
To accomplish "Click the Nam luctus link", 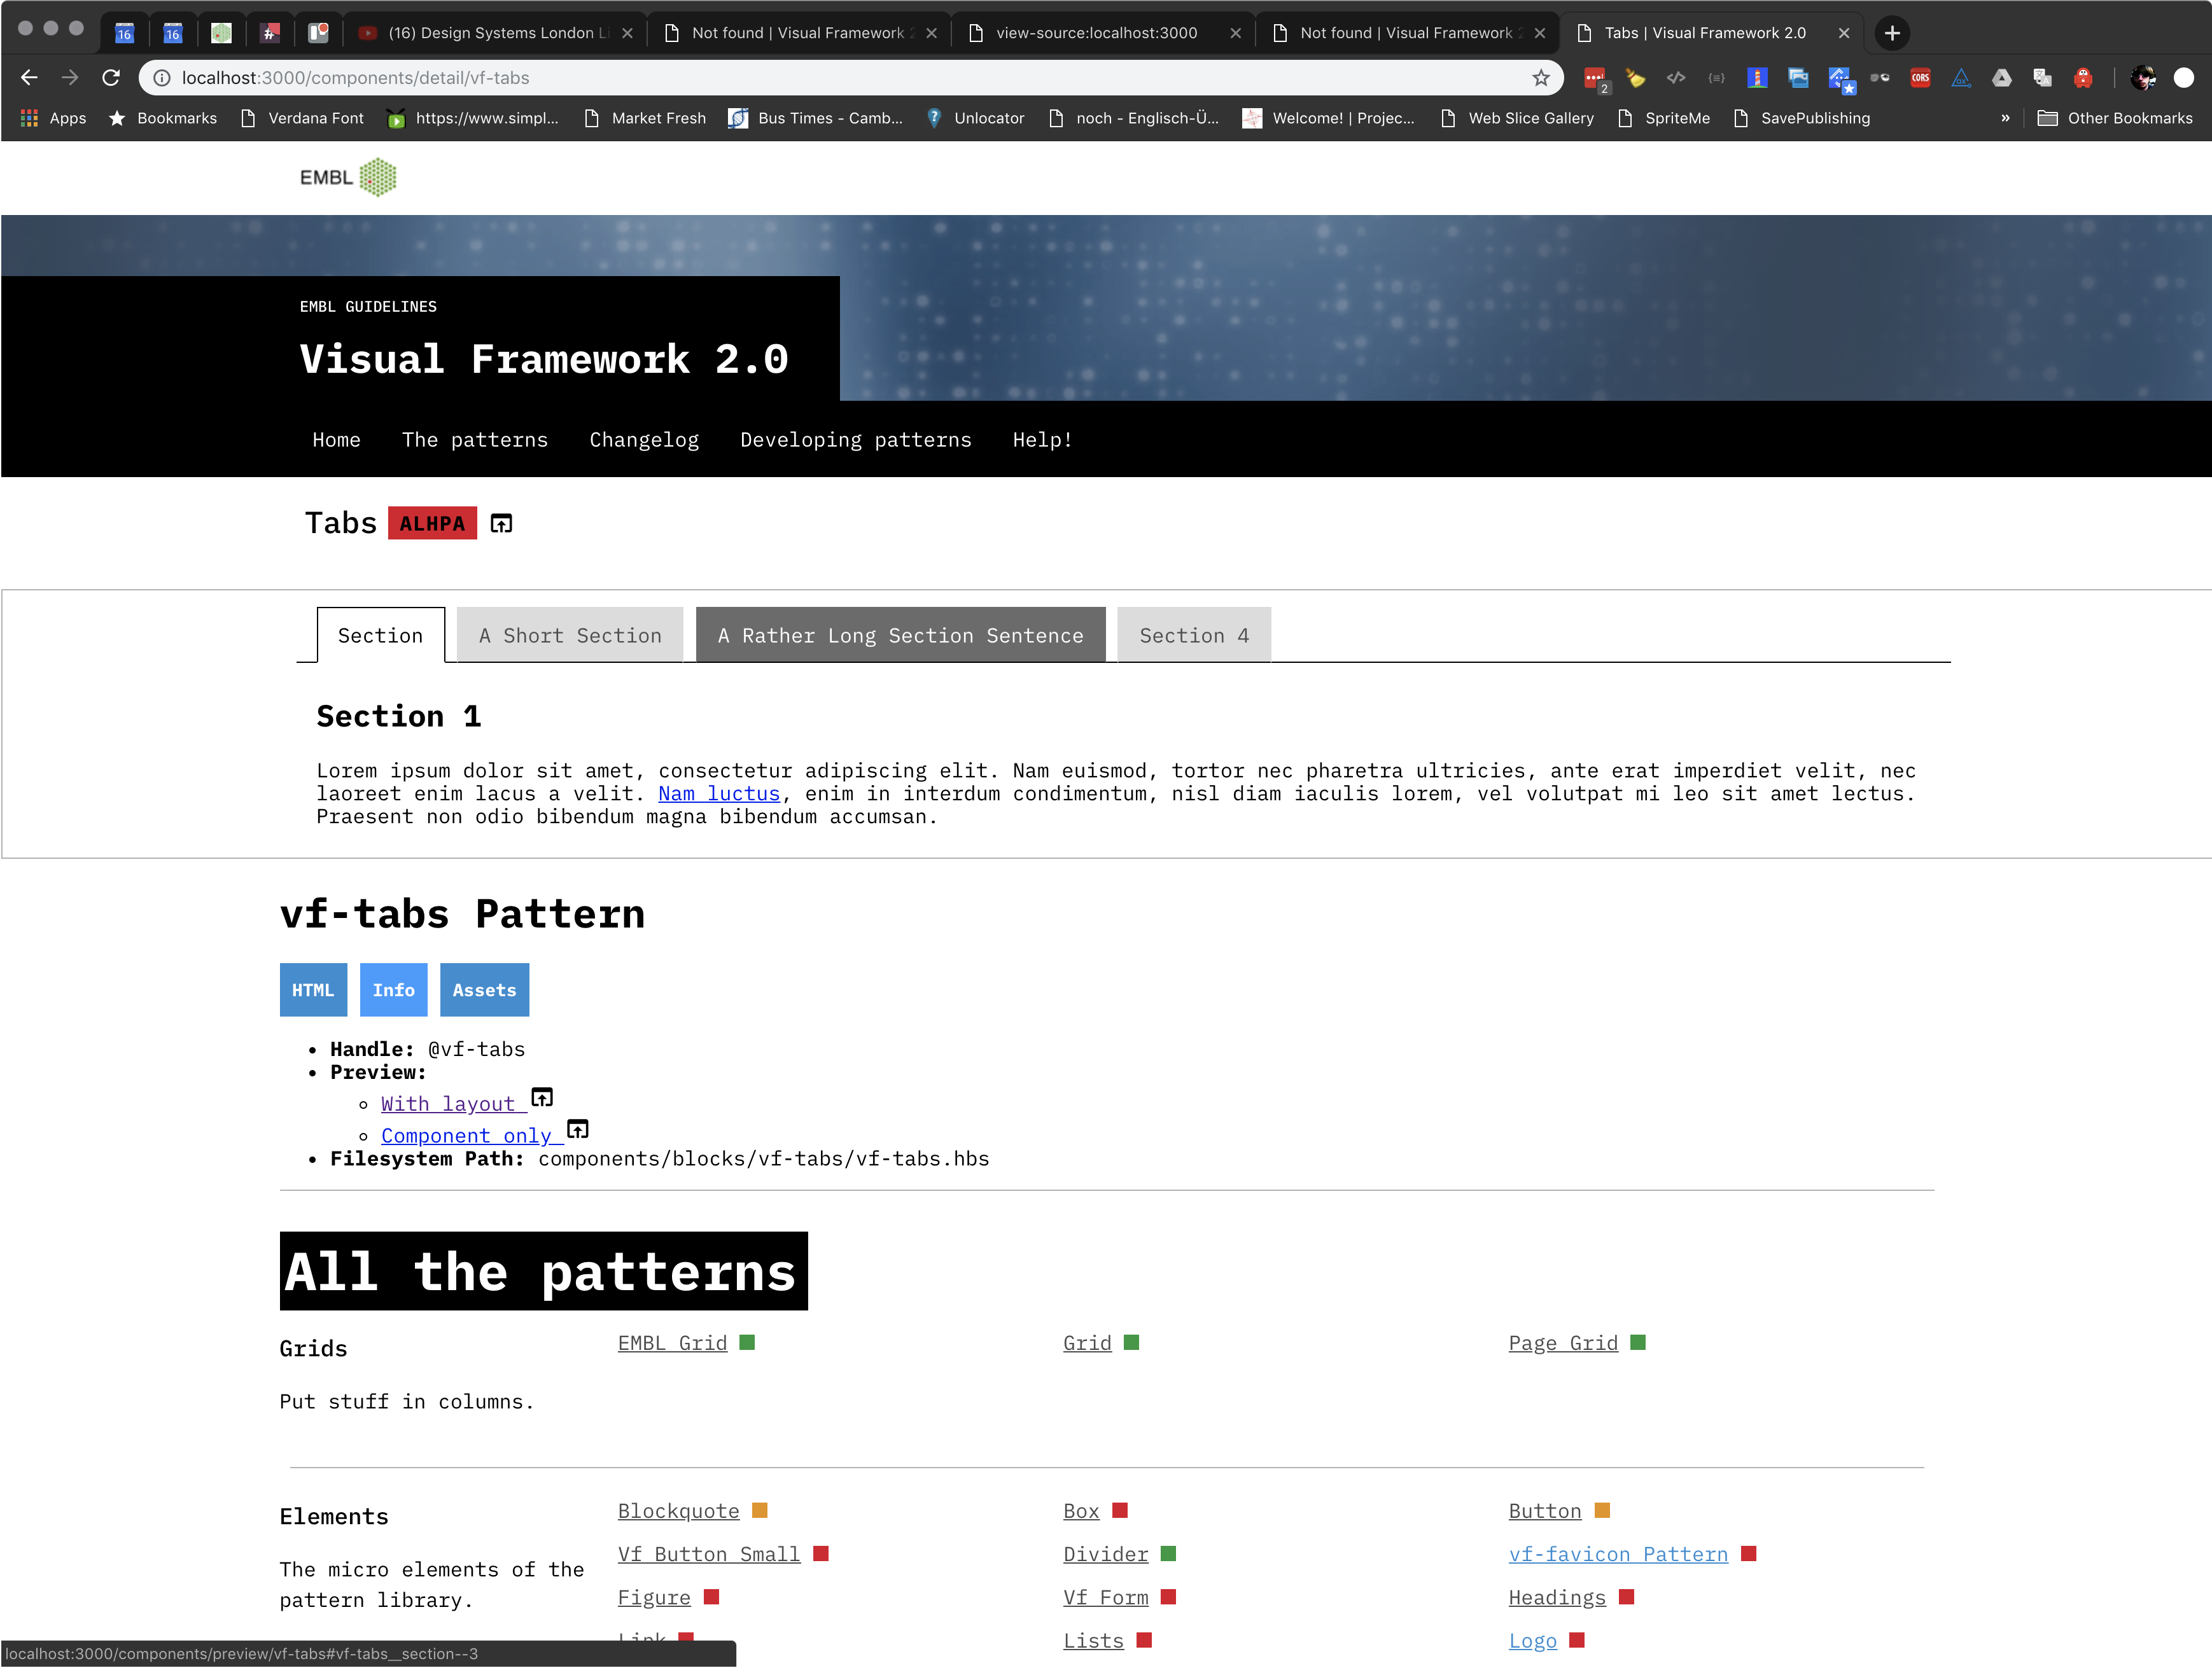I will click(718, 793).
